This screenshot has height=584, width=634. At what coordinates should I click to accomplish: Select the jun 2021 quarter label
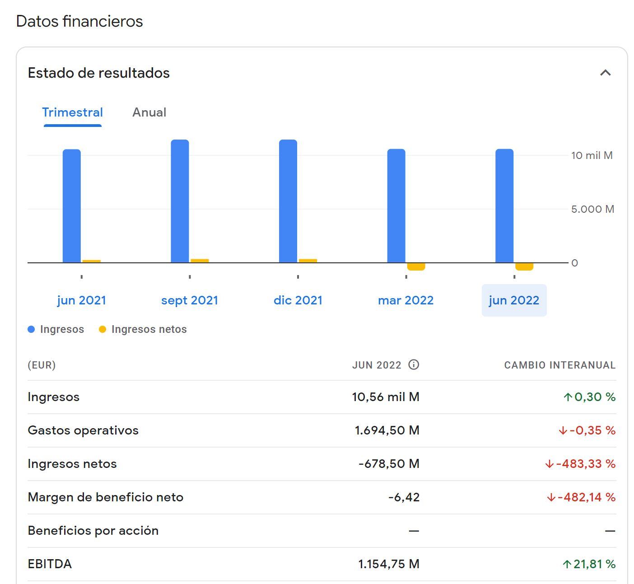81,300
